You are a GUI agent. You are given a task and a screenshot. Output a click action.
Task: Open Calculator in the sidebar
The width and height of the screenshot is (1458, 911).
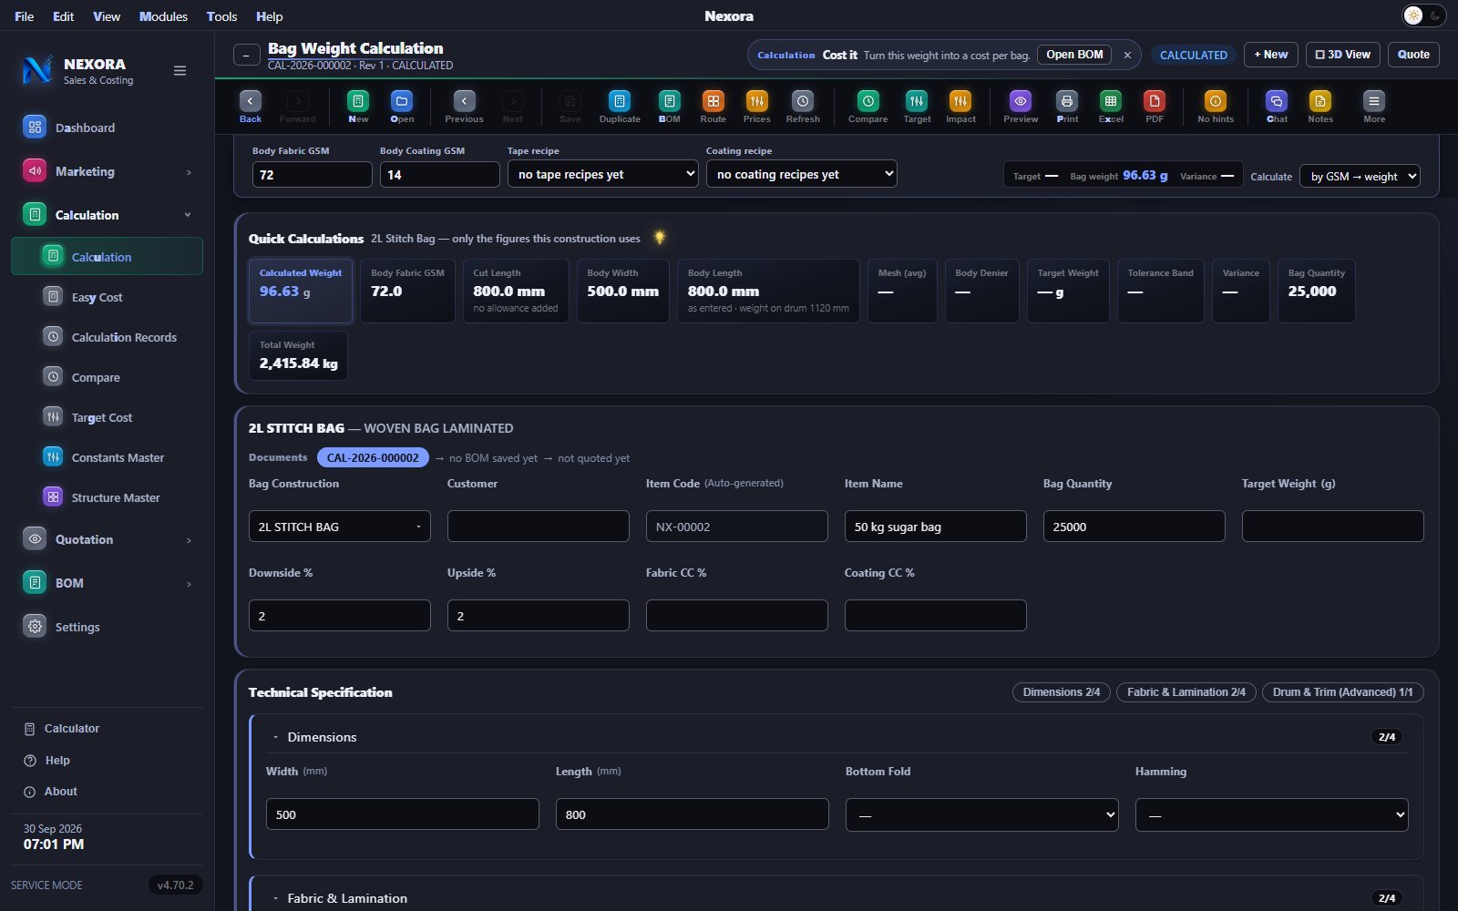107,729
